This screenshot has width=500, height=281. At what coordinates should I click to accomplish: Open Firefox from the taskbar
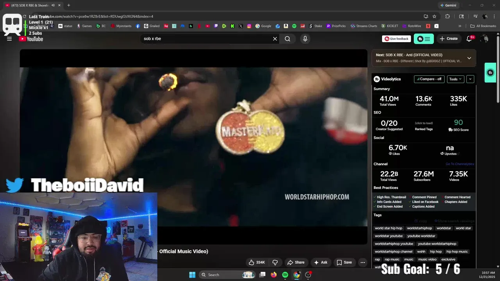[x=274, y=275]
